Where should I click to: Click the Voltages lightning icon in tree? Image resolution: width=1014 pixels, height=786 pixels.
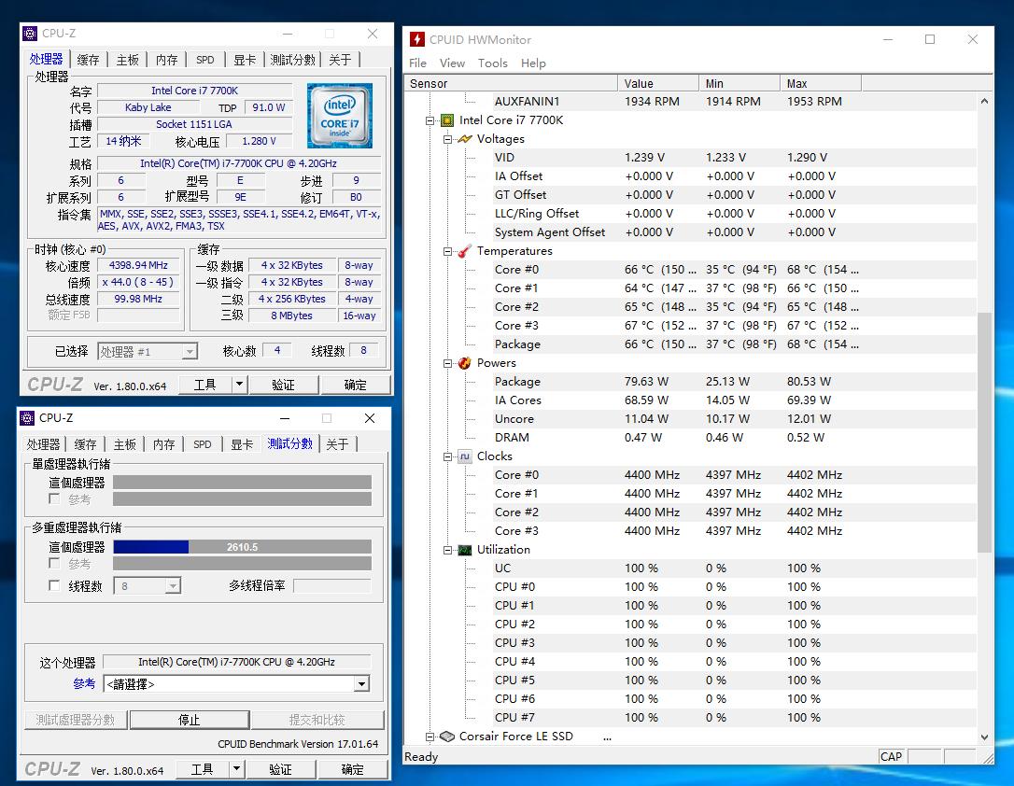coord(465,139)
